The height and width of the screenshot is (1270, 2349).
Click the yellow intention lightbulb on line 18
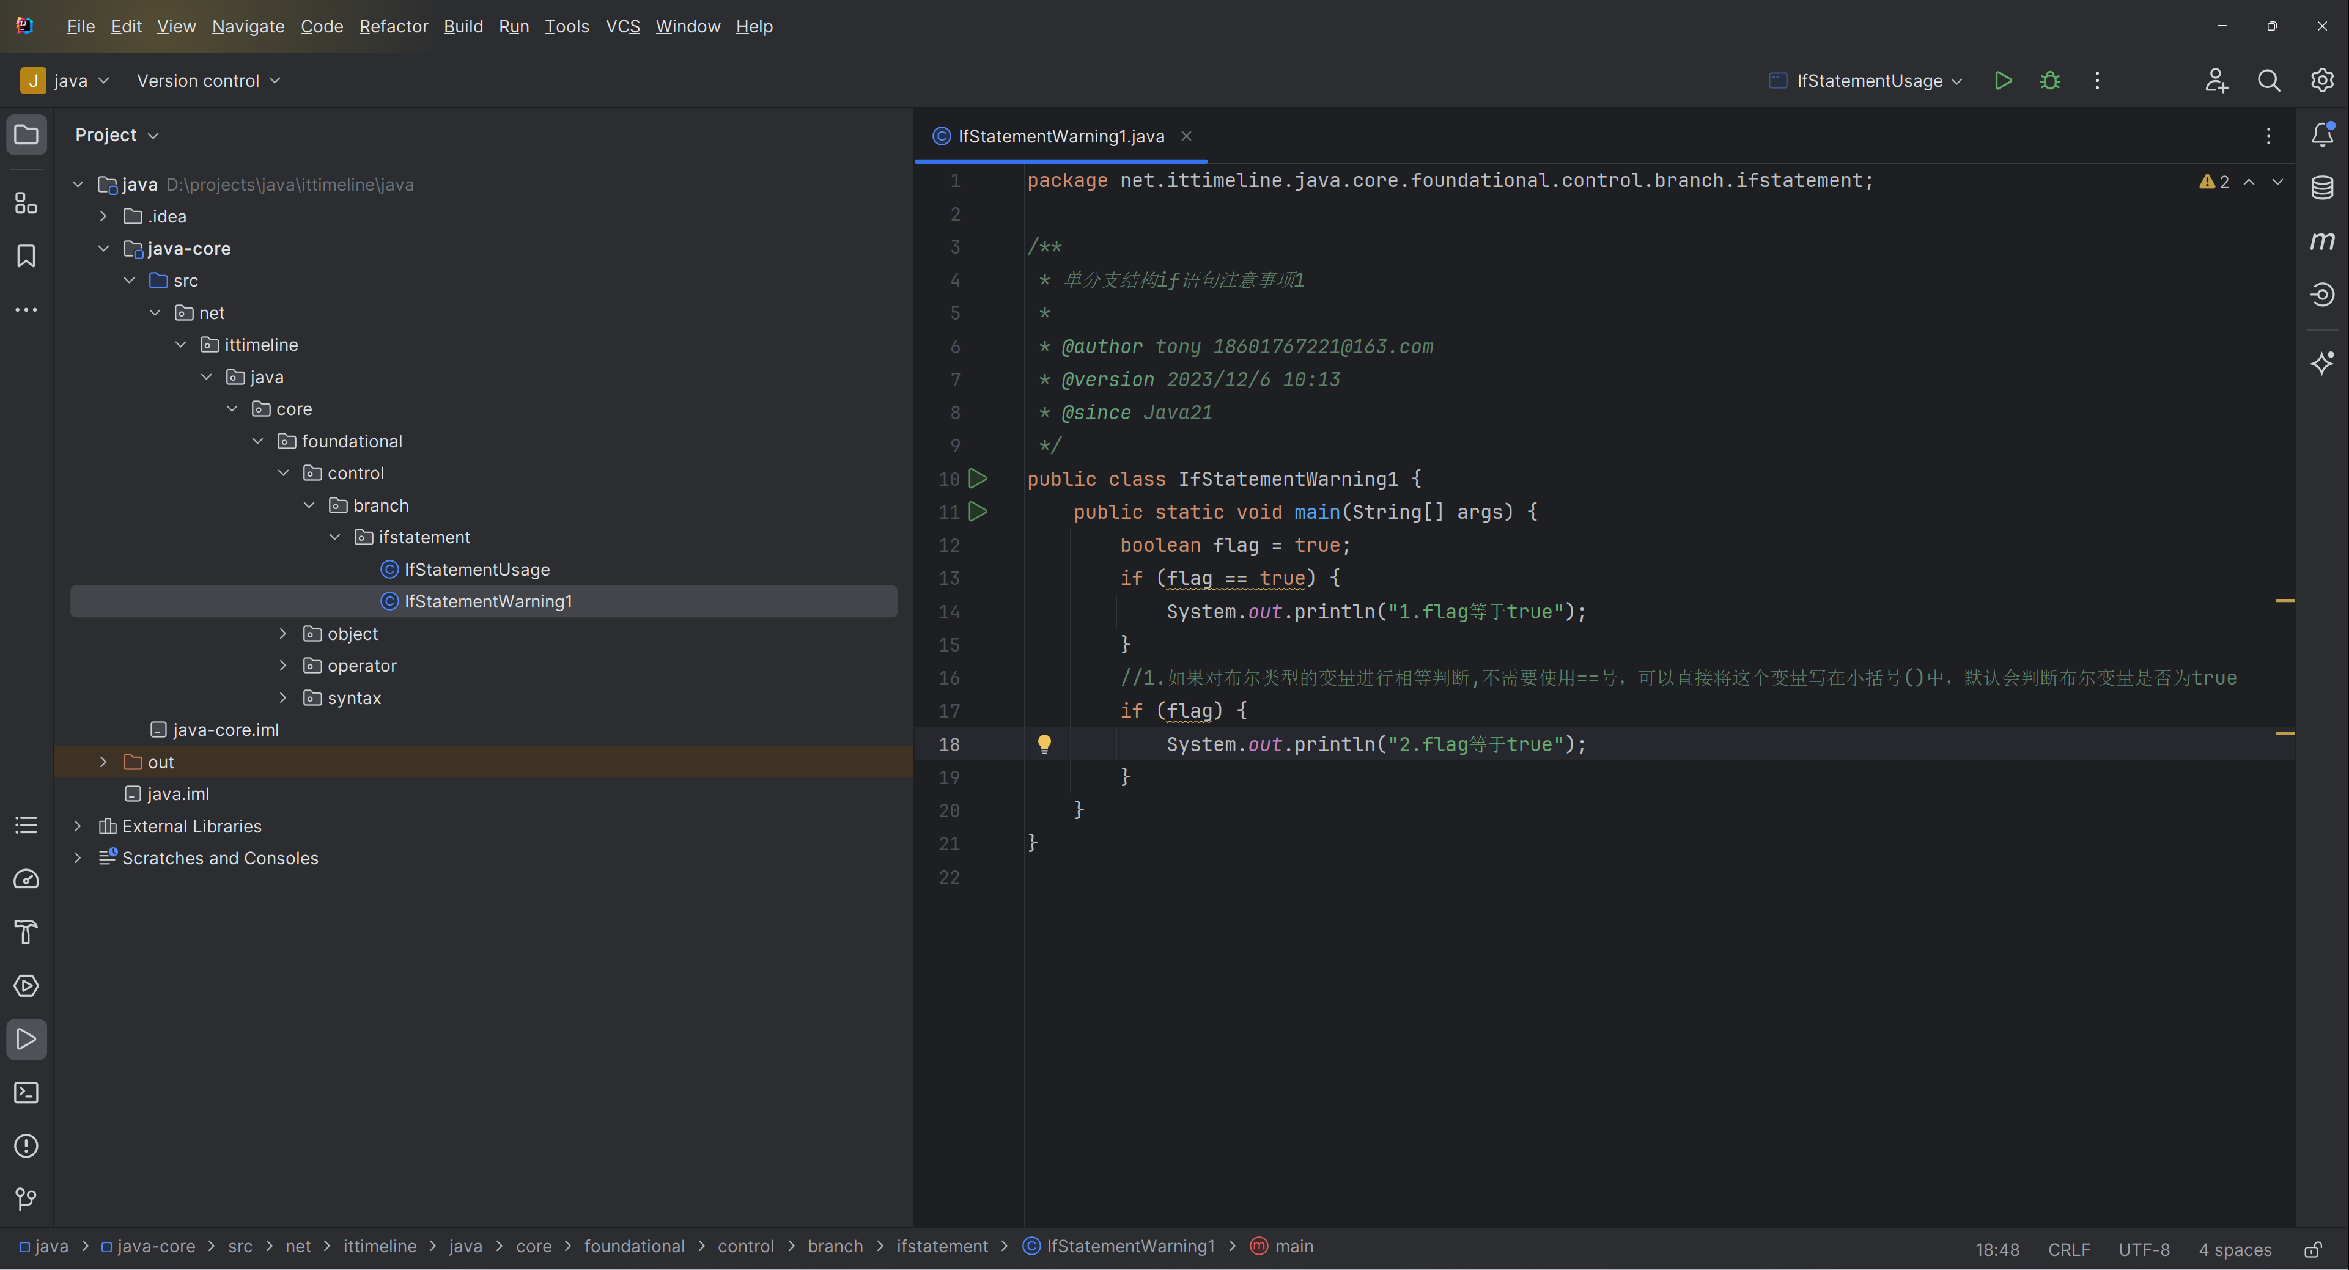[1044, 744]
